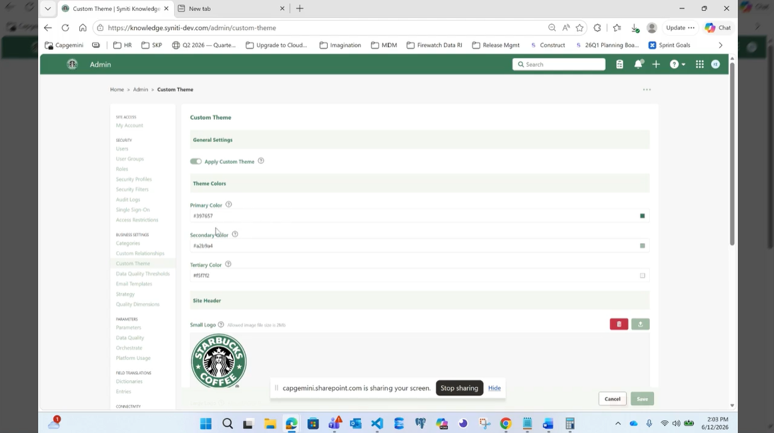Go back in the browser

(48, 27)
